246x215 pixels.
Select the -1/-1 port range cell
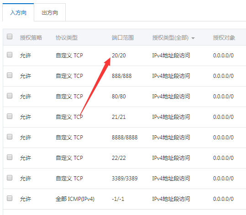point(118,199)
